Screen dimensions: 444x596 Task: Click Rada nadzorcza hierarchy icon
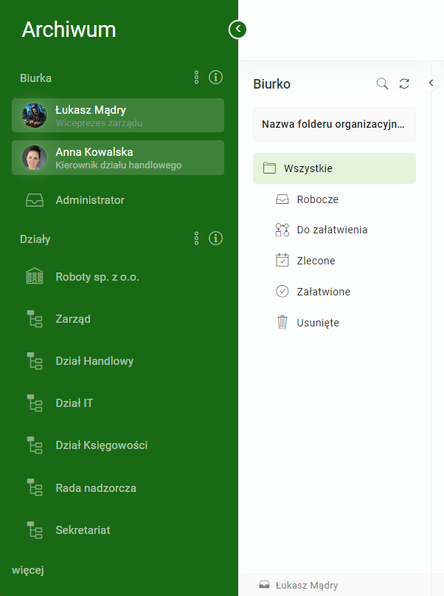tap(35, 488)
